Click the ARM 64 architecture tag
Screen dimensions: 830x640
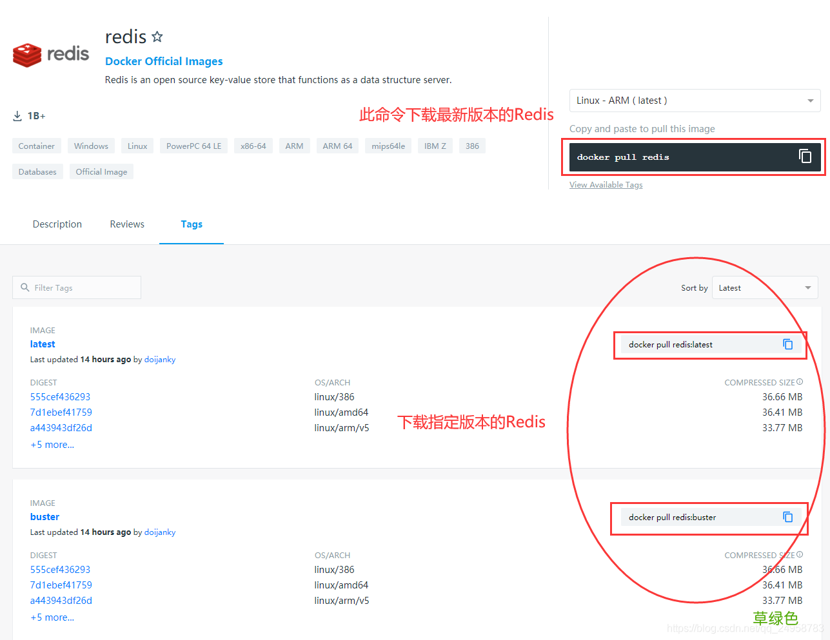click(338, 146)
